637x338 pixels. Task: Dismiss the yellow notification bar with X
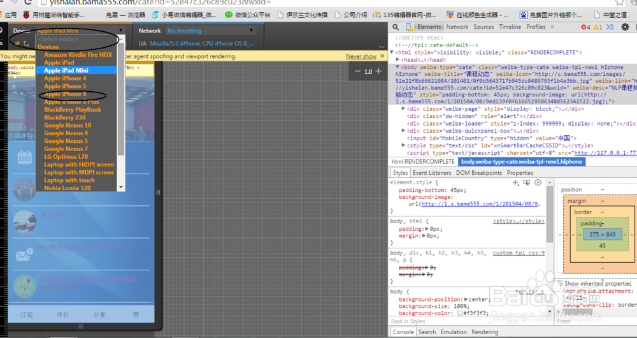(382, 56)
